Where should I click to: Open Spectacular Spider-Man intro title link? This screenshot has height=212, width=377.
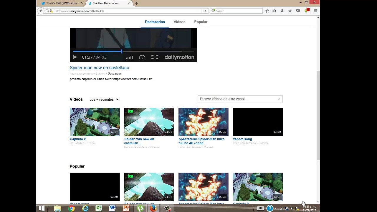click(x=201, y=141)
